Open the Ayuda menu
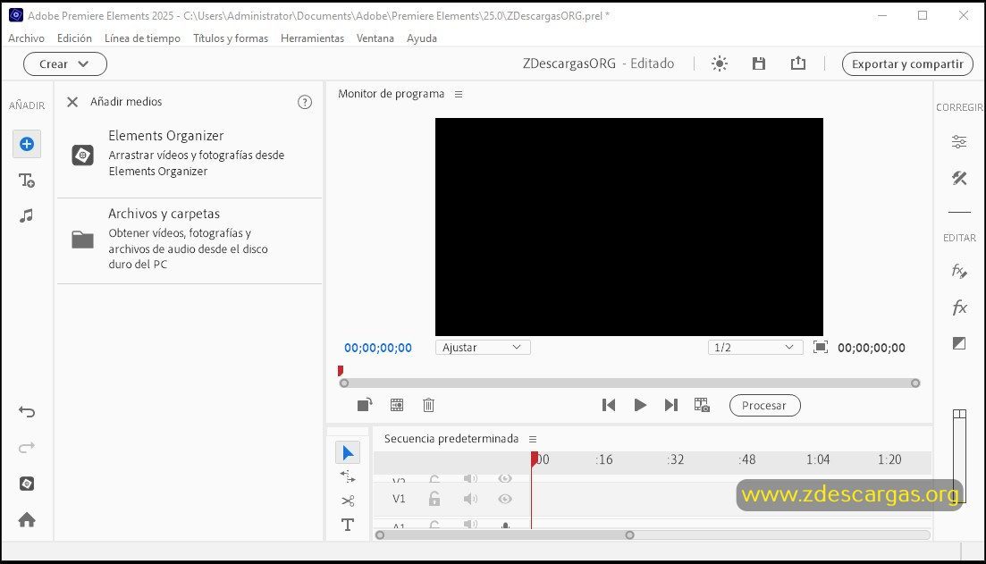Viewport: 986px width, 564px height. [x=421, y=38]
